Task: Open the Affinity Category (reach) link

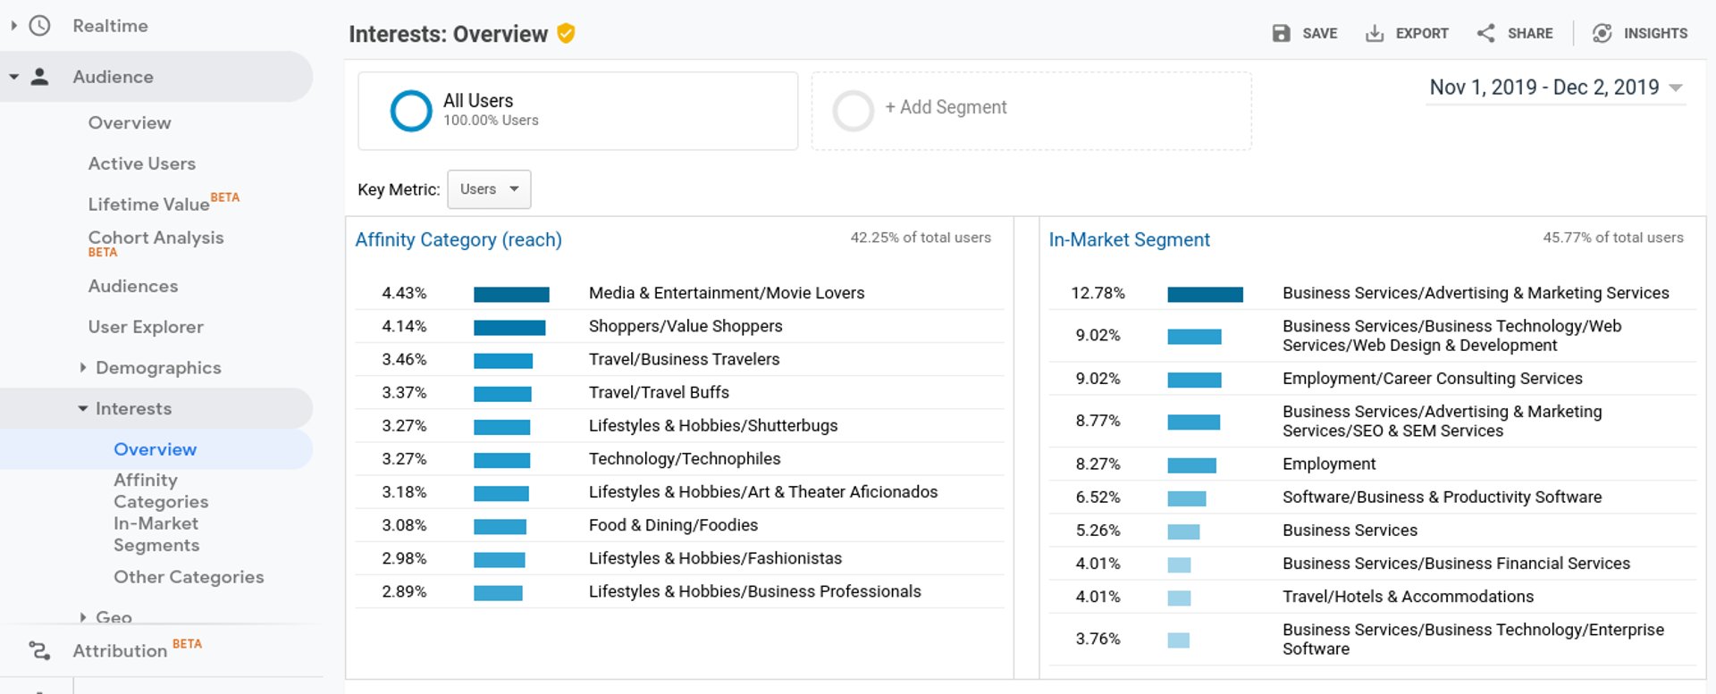Action: pos(458,239)
